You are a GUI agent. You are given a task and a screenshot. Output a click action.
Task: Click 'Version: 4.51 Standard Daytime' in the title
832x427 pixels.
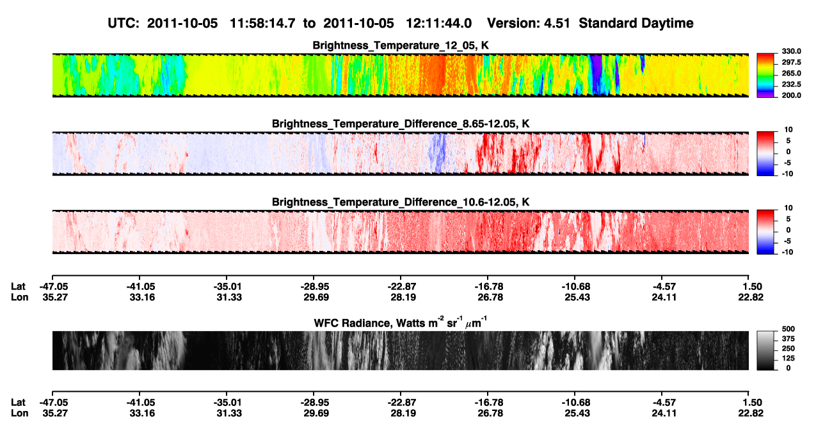pos(590,23)
